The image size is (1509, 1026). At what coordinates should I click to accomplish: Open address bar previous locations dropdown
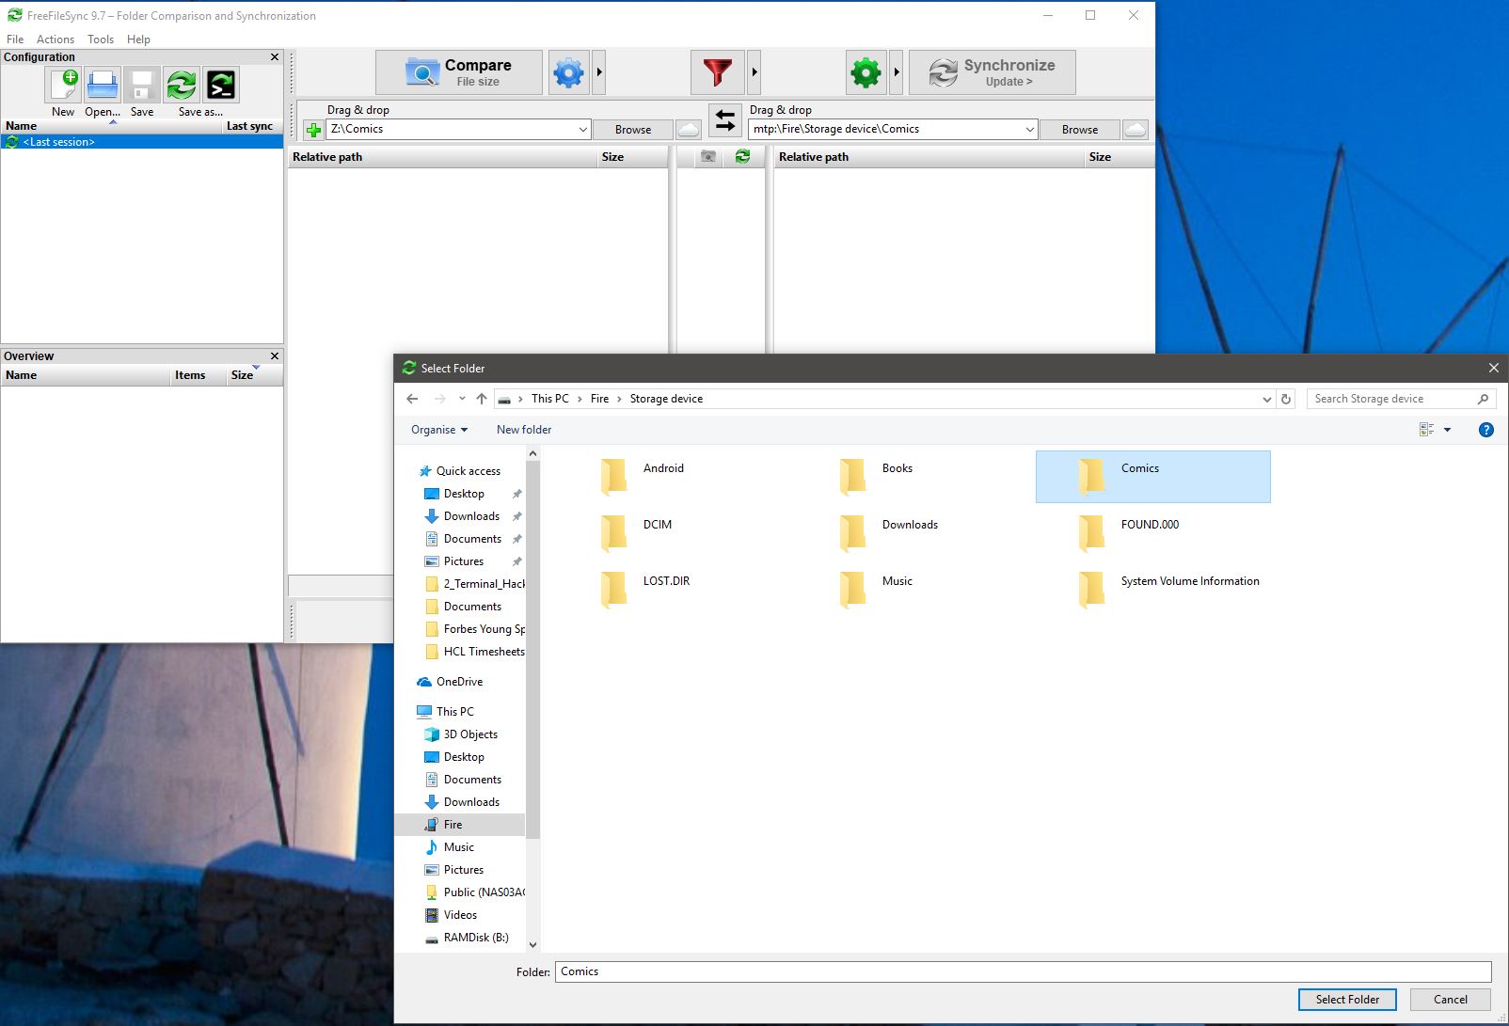[1266, 399]
